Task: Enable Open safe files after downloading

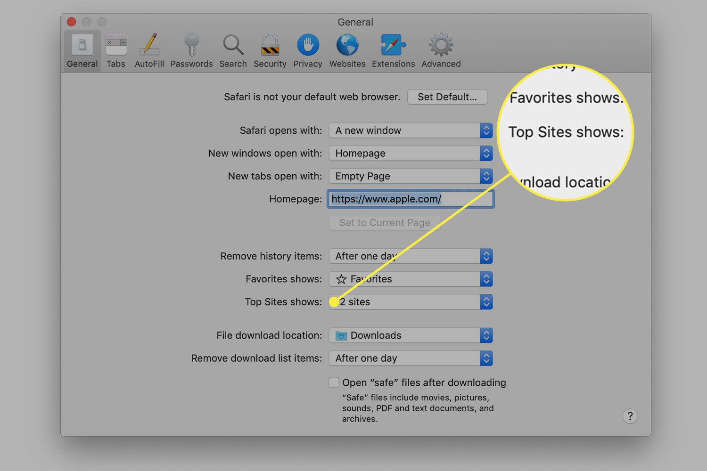Action: pyautogui.click(x=334, y=382)
